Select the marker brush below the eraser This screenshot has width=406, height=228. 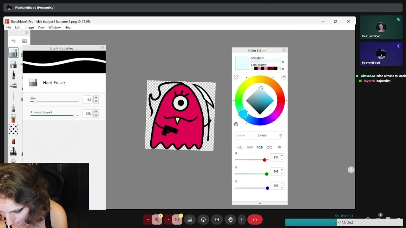pyautogui.click(x=13, y=65)
